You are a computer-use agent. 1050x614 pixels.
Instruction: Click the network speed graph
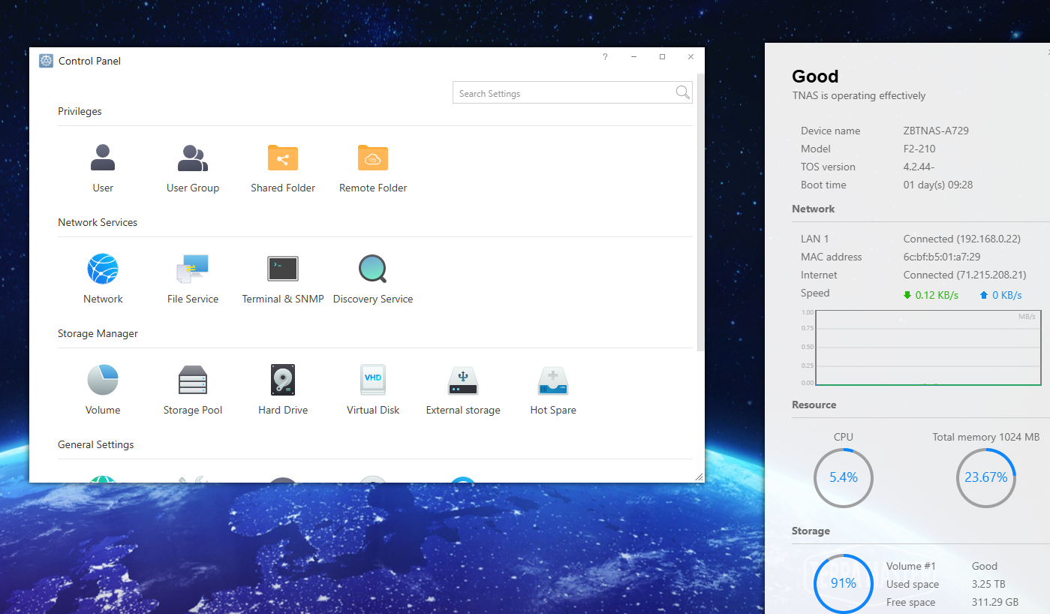click(x=927, y=347)
